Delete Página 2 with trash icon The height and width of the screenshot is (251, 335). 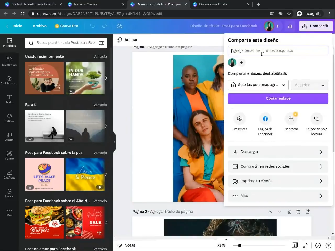click(x=298, y=212)
